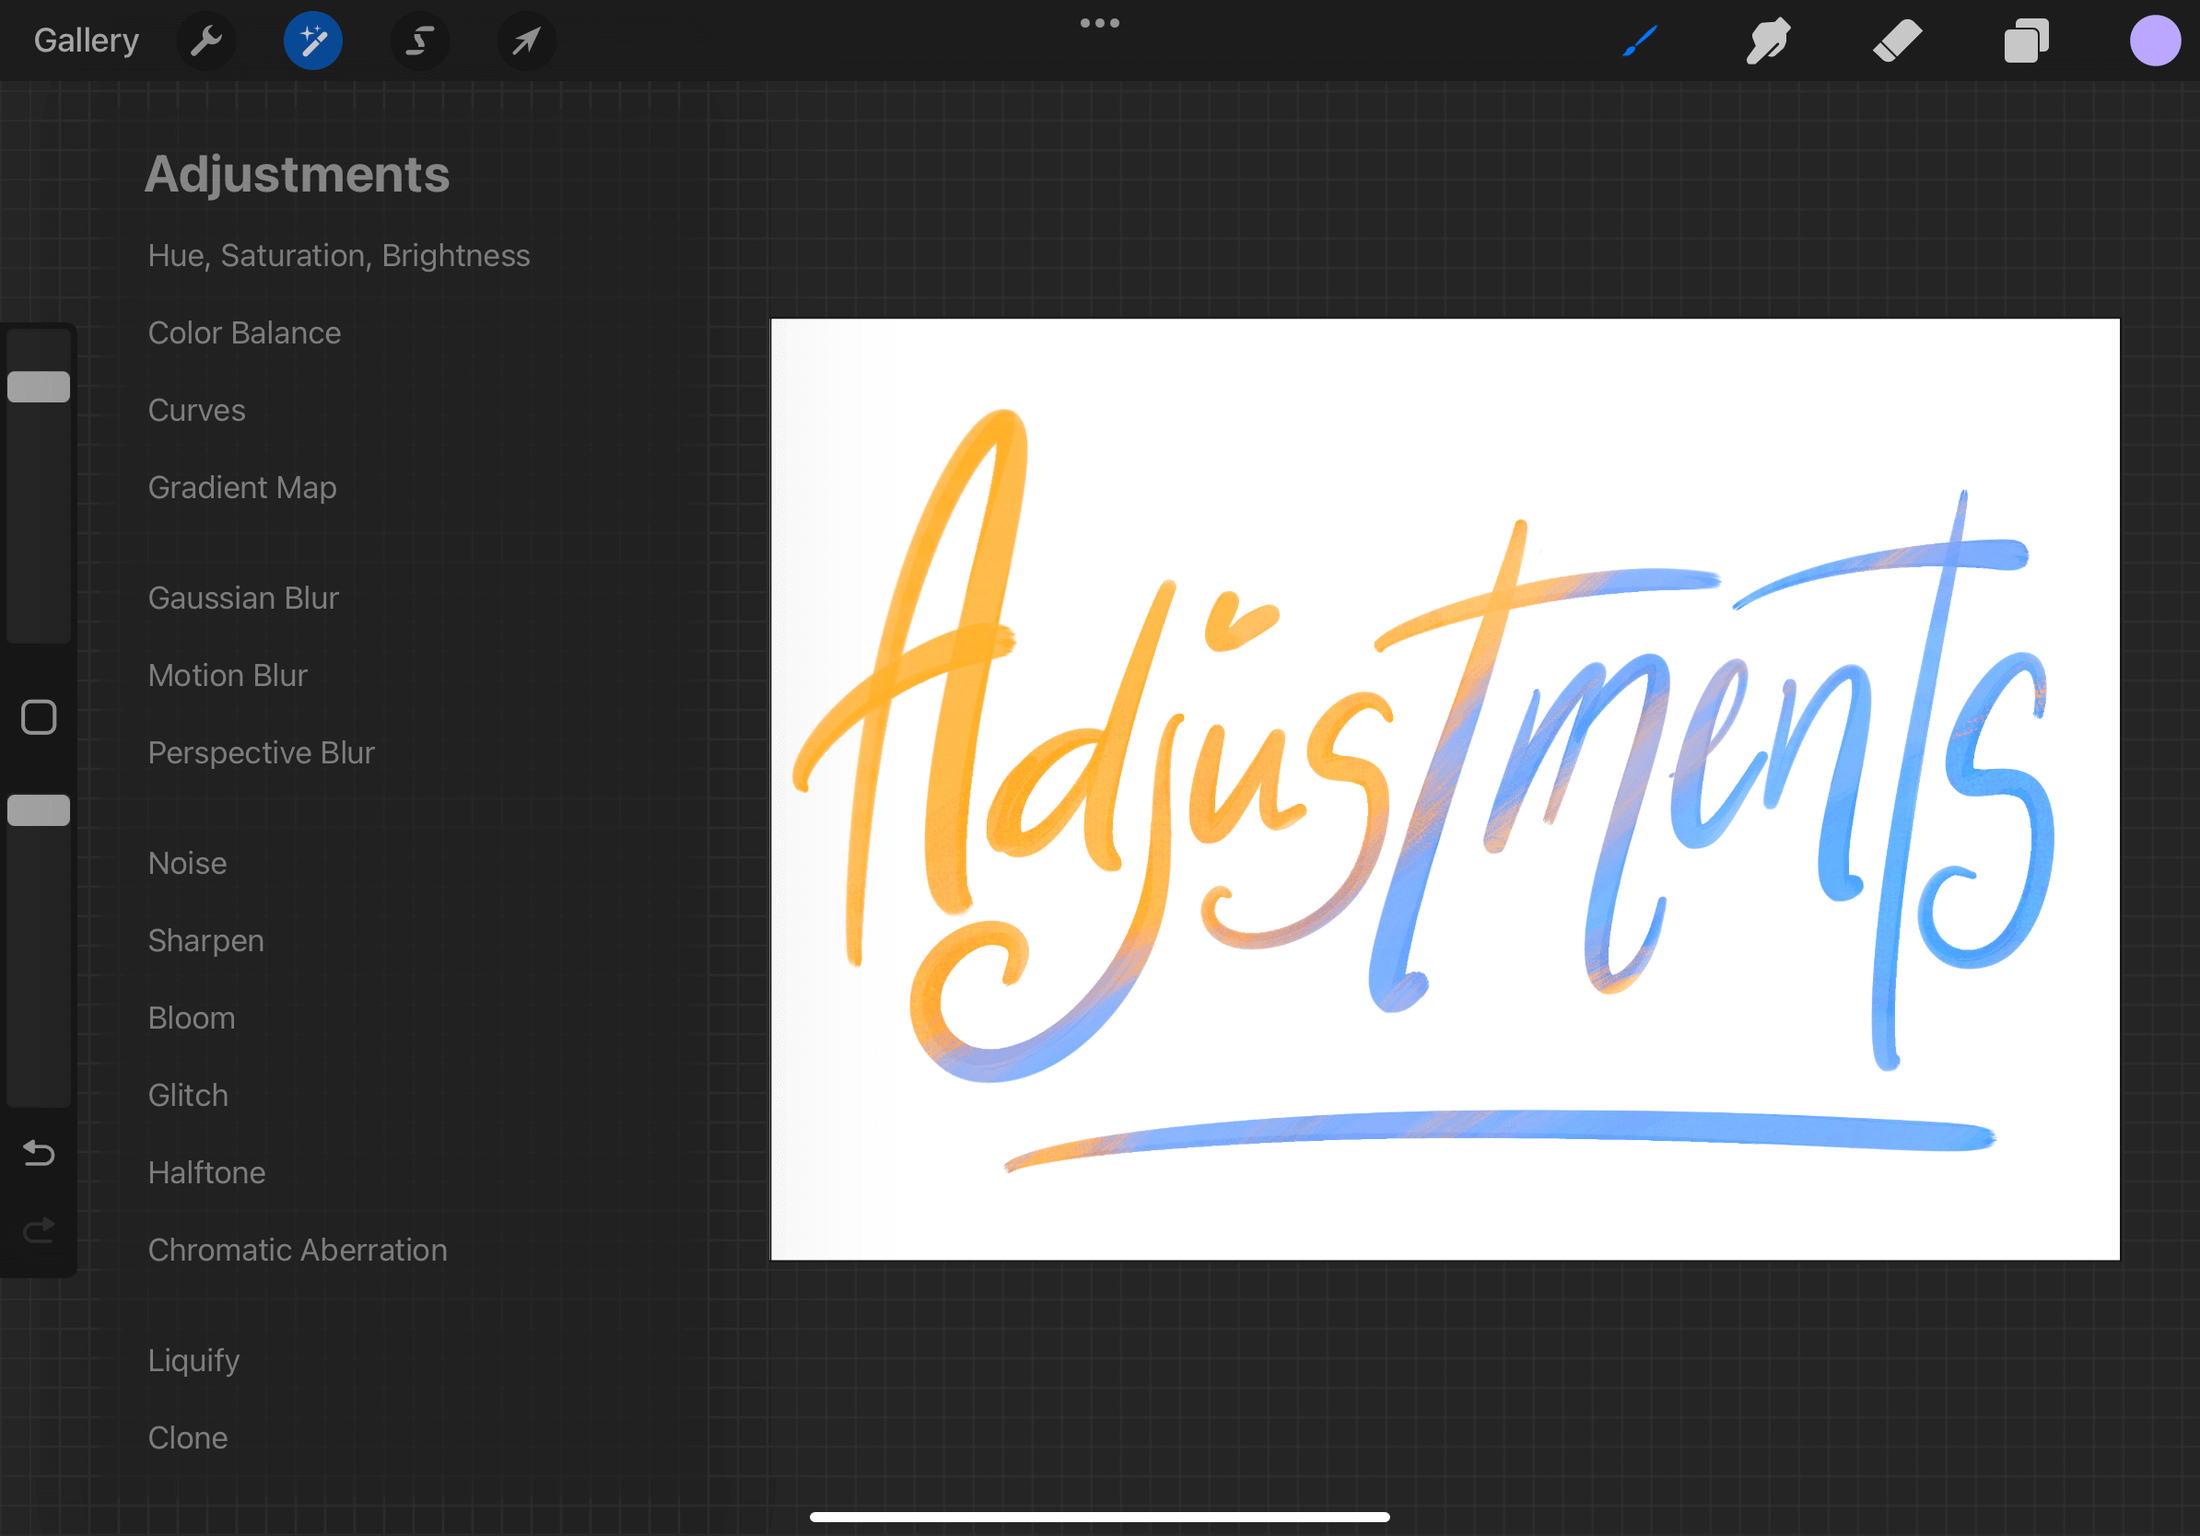Select Gaussian Blur from Adjustments
This screenshot has height=1536, width=2200.
tap(243, 599)
